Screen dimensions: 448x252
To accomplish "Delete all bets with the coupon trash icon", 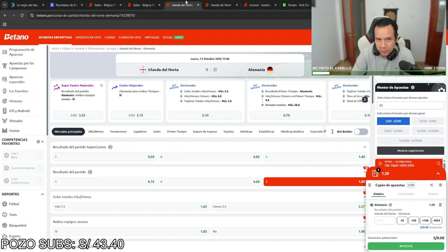I will (x=370, y=185).
